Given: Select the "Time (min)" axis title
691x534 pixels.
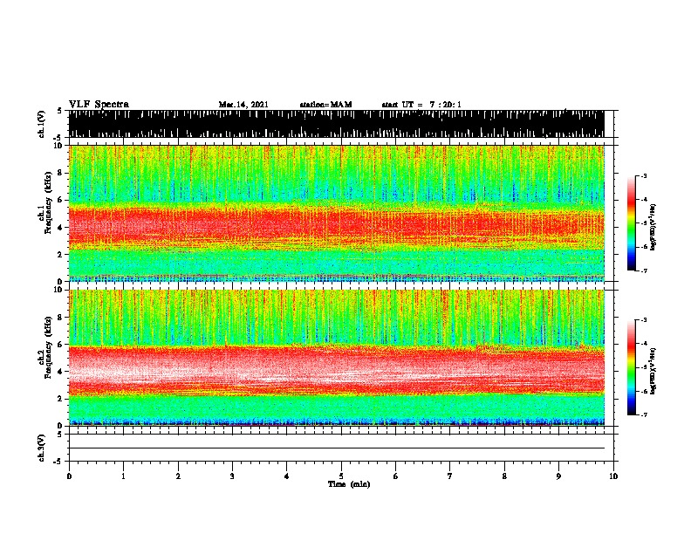Looking at the screenshot, I should [349, 484].
